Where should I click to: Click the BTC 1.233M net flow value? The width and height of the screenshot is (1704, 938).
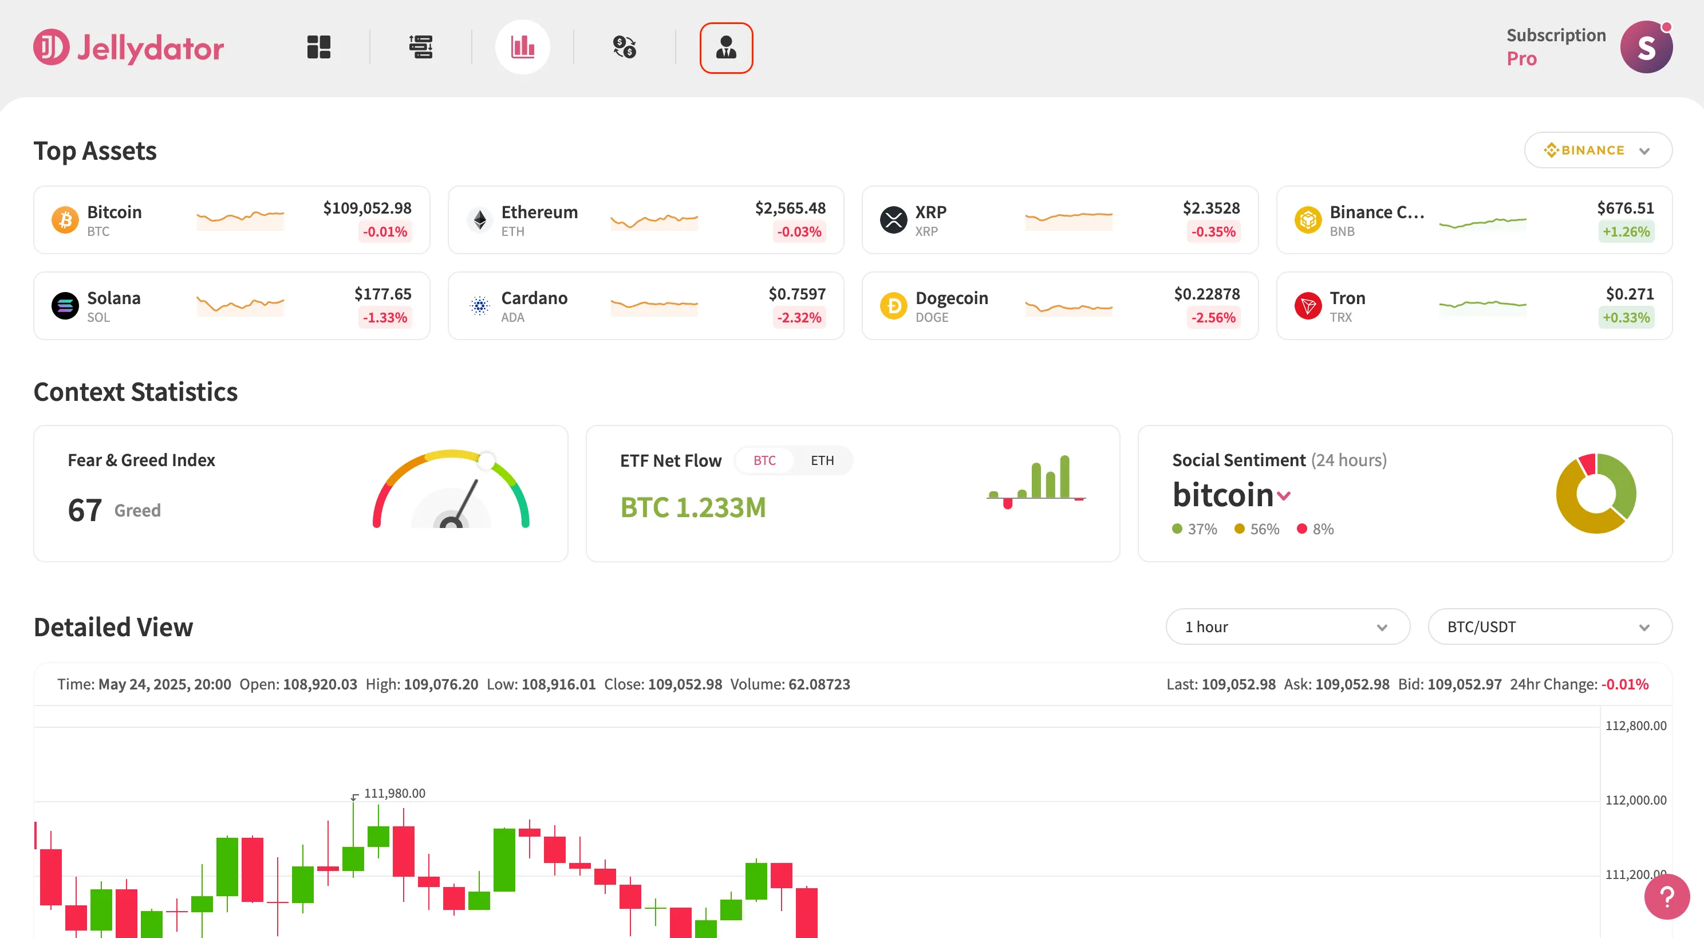693,507
